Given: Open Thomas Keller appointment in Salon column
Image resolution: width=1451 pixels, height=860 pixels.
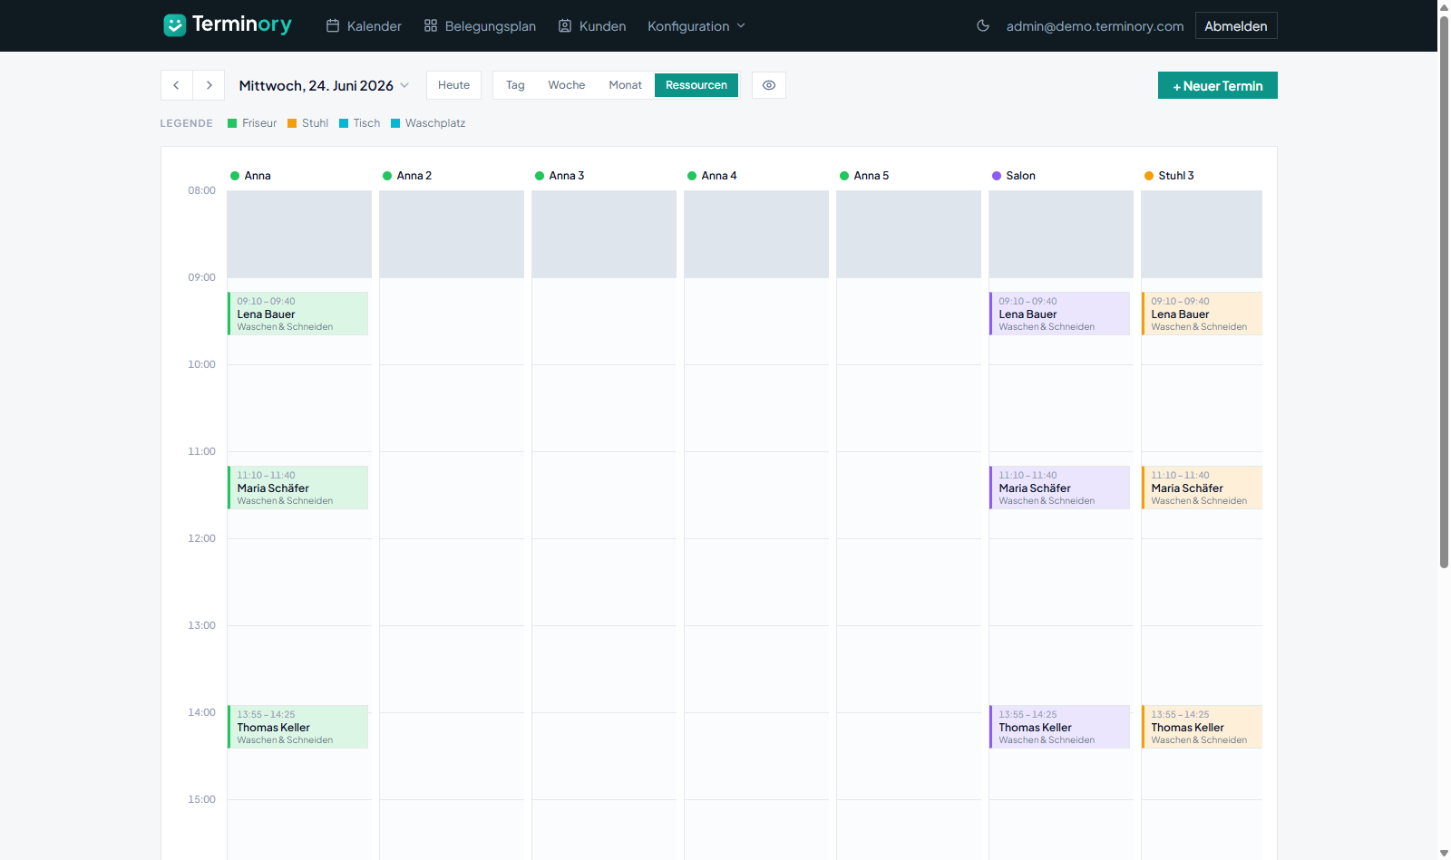Looking at the screenshot, I should 1059,727.
